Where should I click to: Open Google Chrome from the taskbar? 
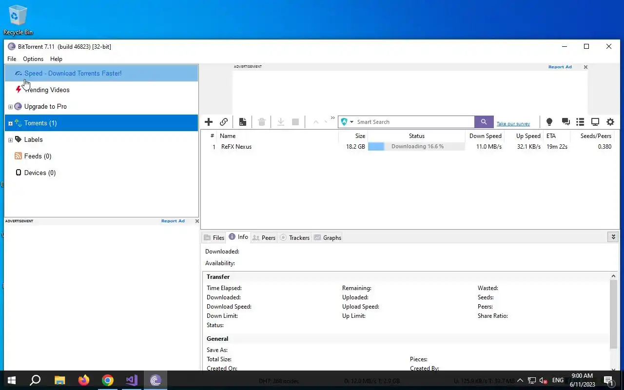point(108,380)
